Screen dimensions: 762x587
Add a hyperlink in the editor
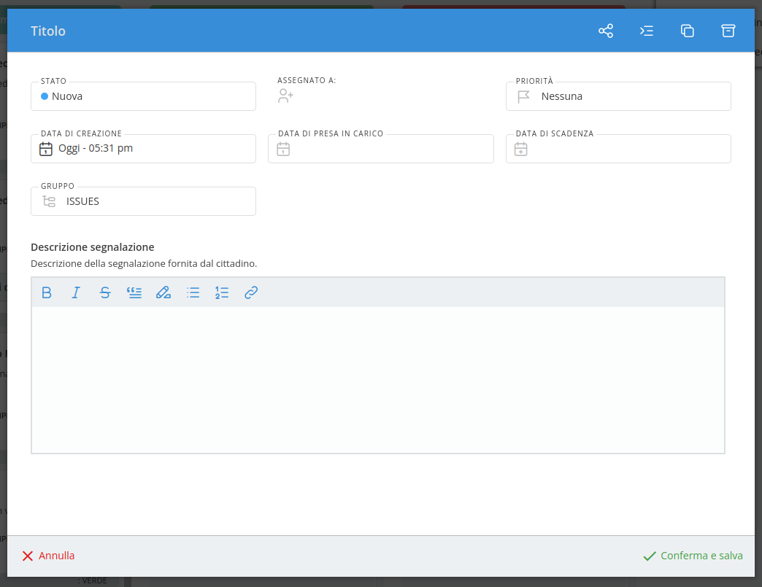coord(251,292)
